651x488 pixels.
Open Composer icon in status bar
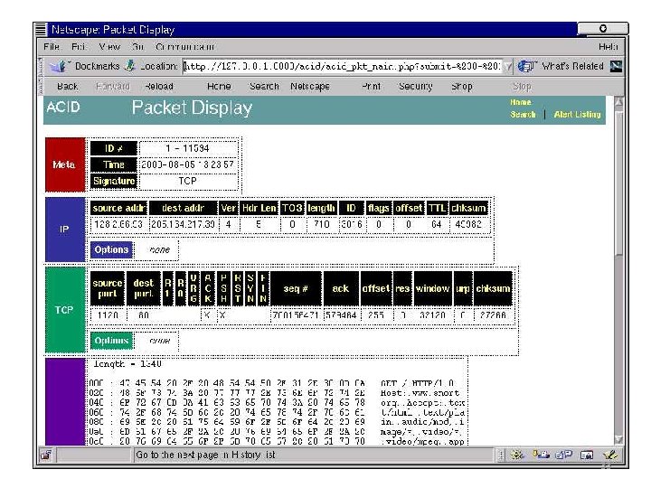pos(610,455)
